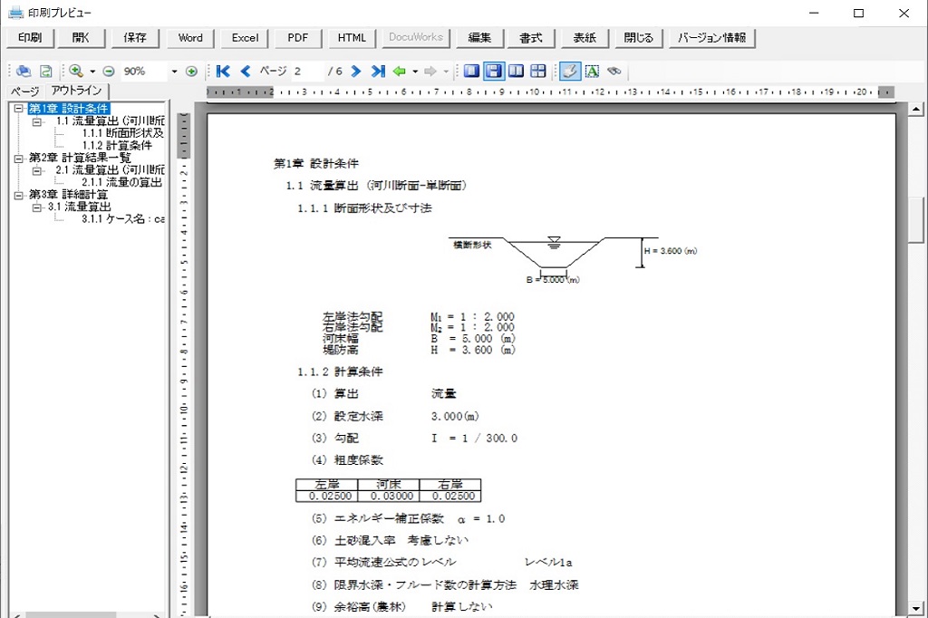
Task: Export to PDF button
Action: [297, 38]
